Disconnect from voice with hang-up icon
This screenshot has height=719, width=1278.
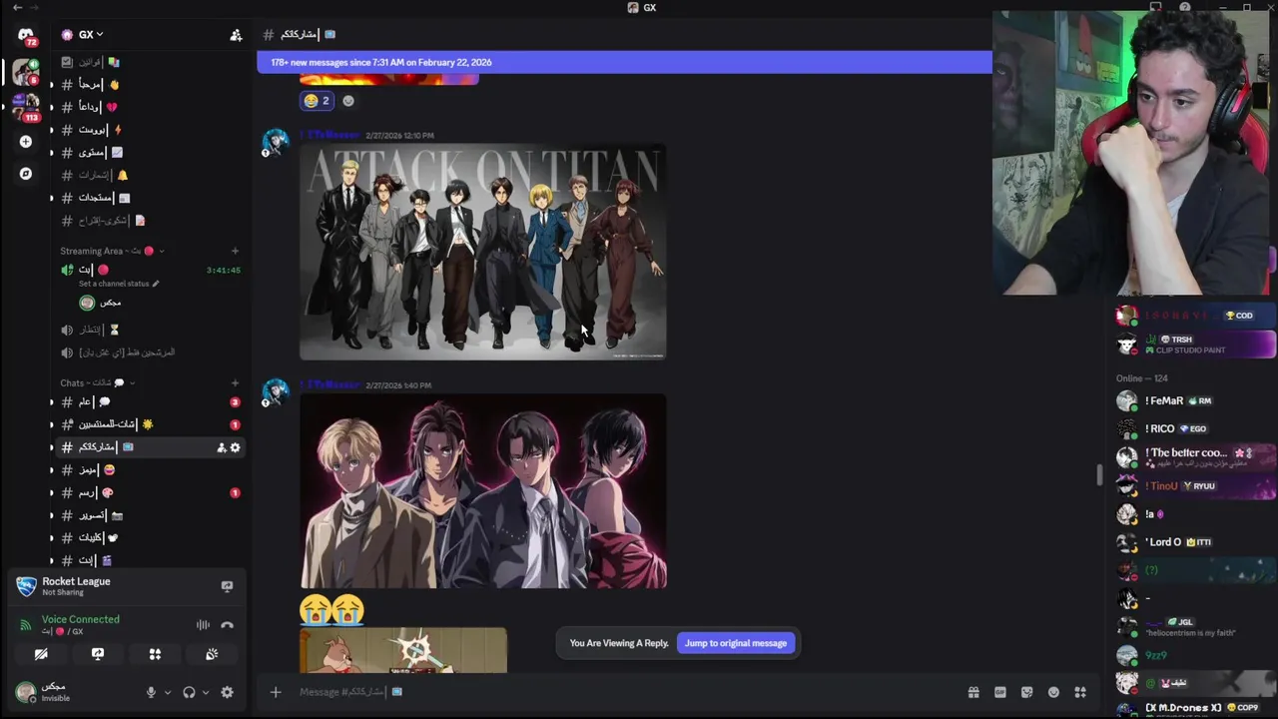click(x=227, y=625)
